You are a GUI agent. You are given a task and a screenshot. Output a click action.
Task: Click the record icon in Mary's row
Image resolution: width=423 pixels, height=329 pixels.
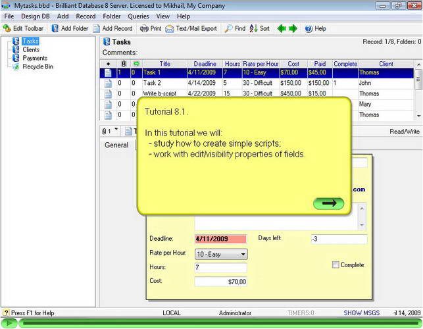[108, 104]
